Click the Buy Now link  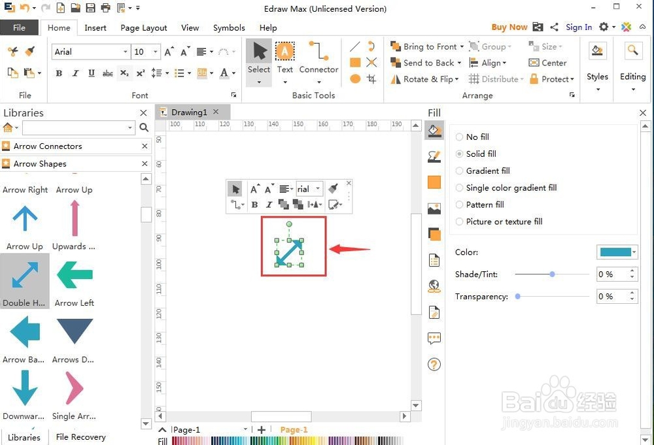click(509, 27)
